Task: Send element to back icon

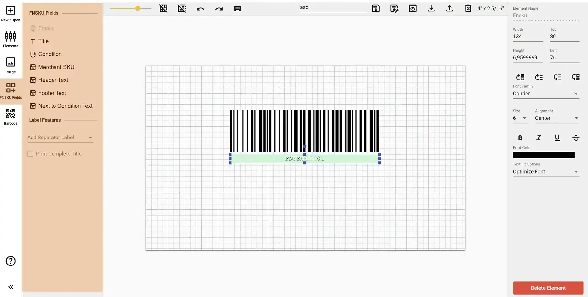Action: click(576, 77)
